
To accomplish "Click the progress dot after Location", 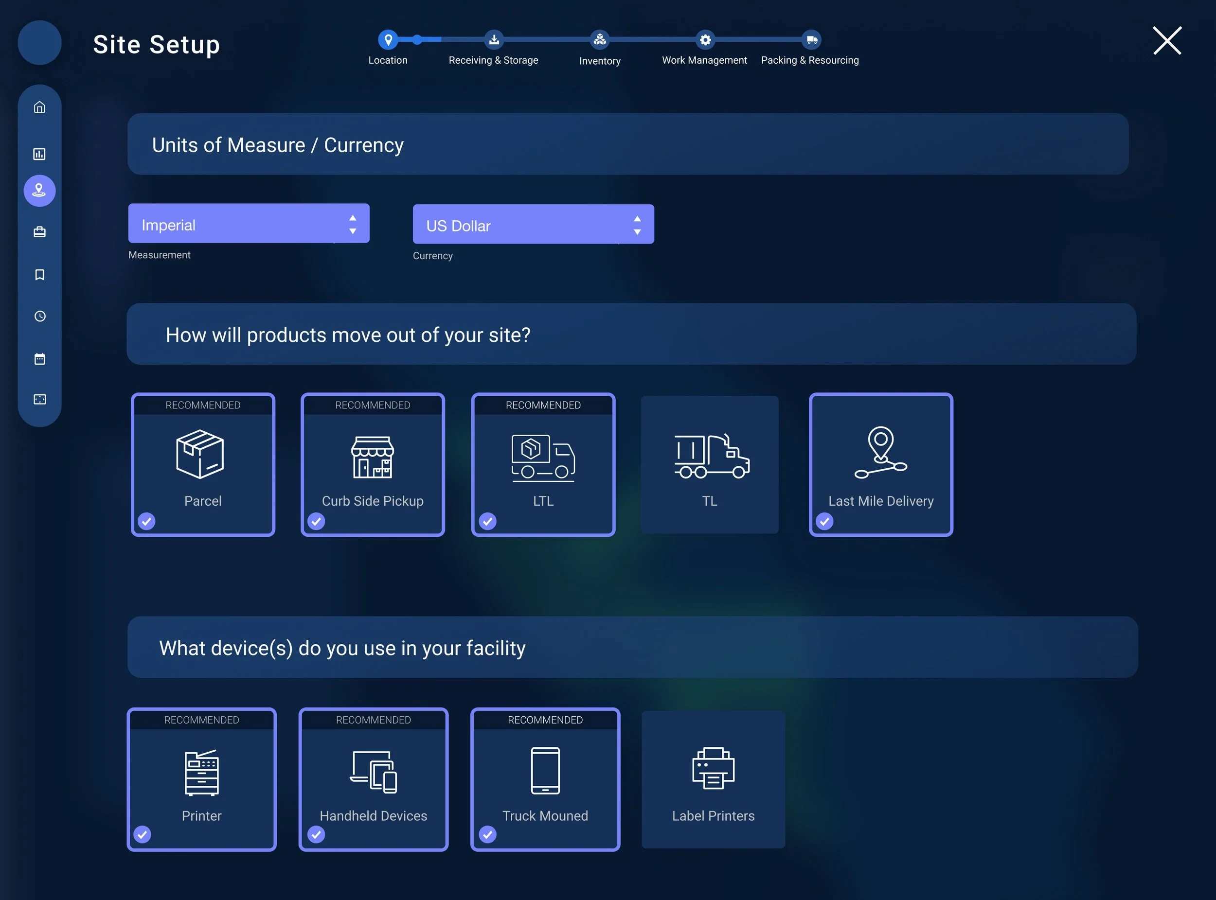I will (x=417, y=39).
